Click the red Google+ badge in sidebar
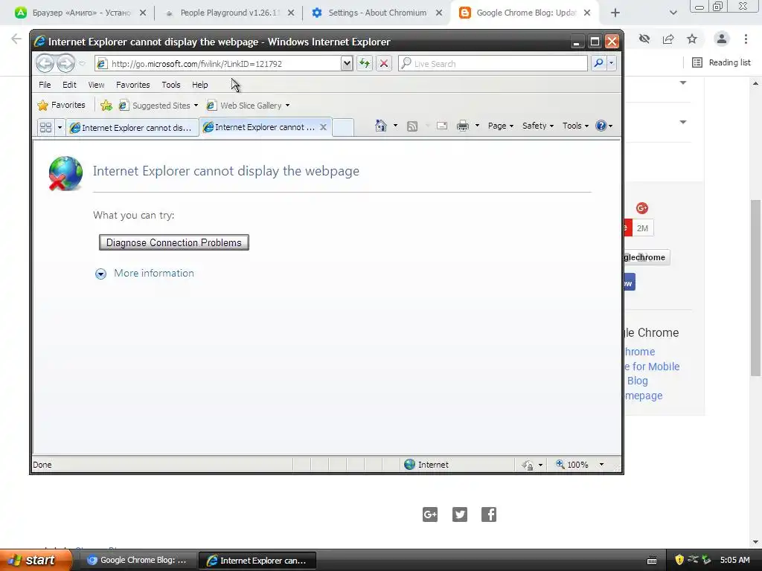The width and height of the screenshot is (762, 571). [642, 208]
